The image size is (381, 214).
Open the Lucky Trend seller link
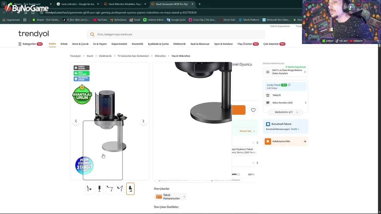pos(274,85)
